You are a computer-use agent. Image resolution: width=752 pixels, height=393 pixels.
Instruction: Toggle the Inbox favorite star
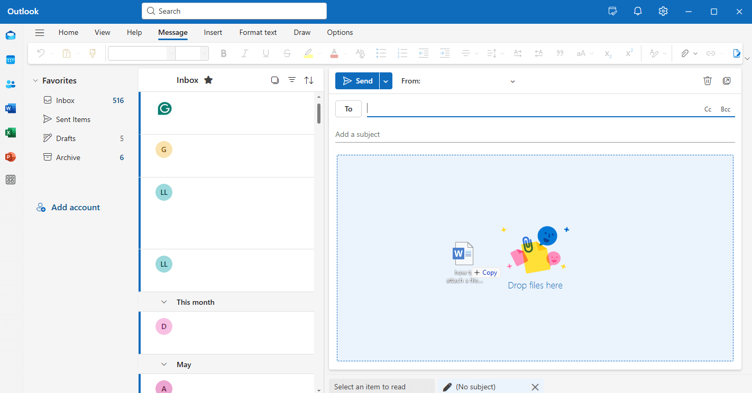click(x=208, y=80)
